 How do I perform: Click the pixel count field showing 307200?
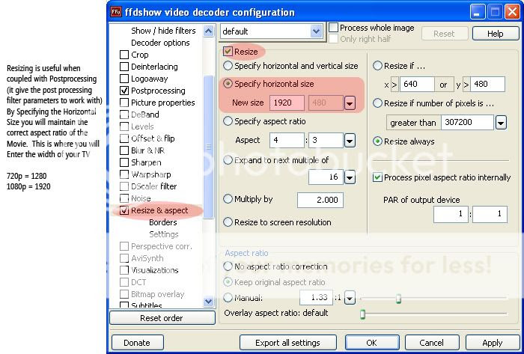coord(467,123)
